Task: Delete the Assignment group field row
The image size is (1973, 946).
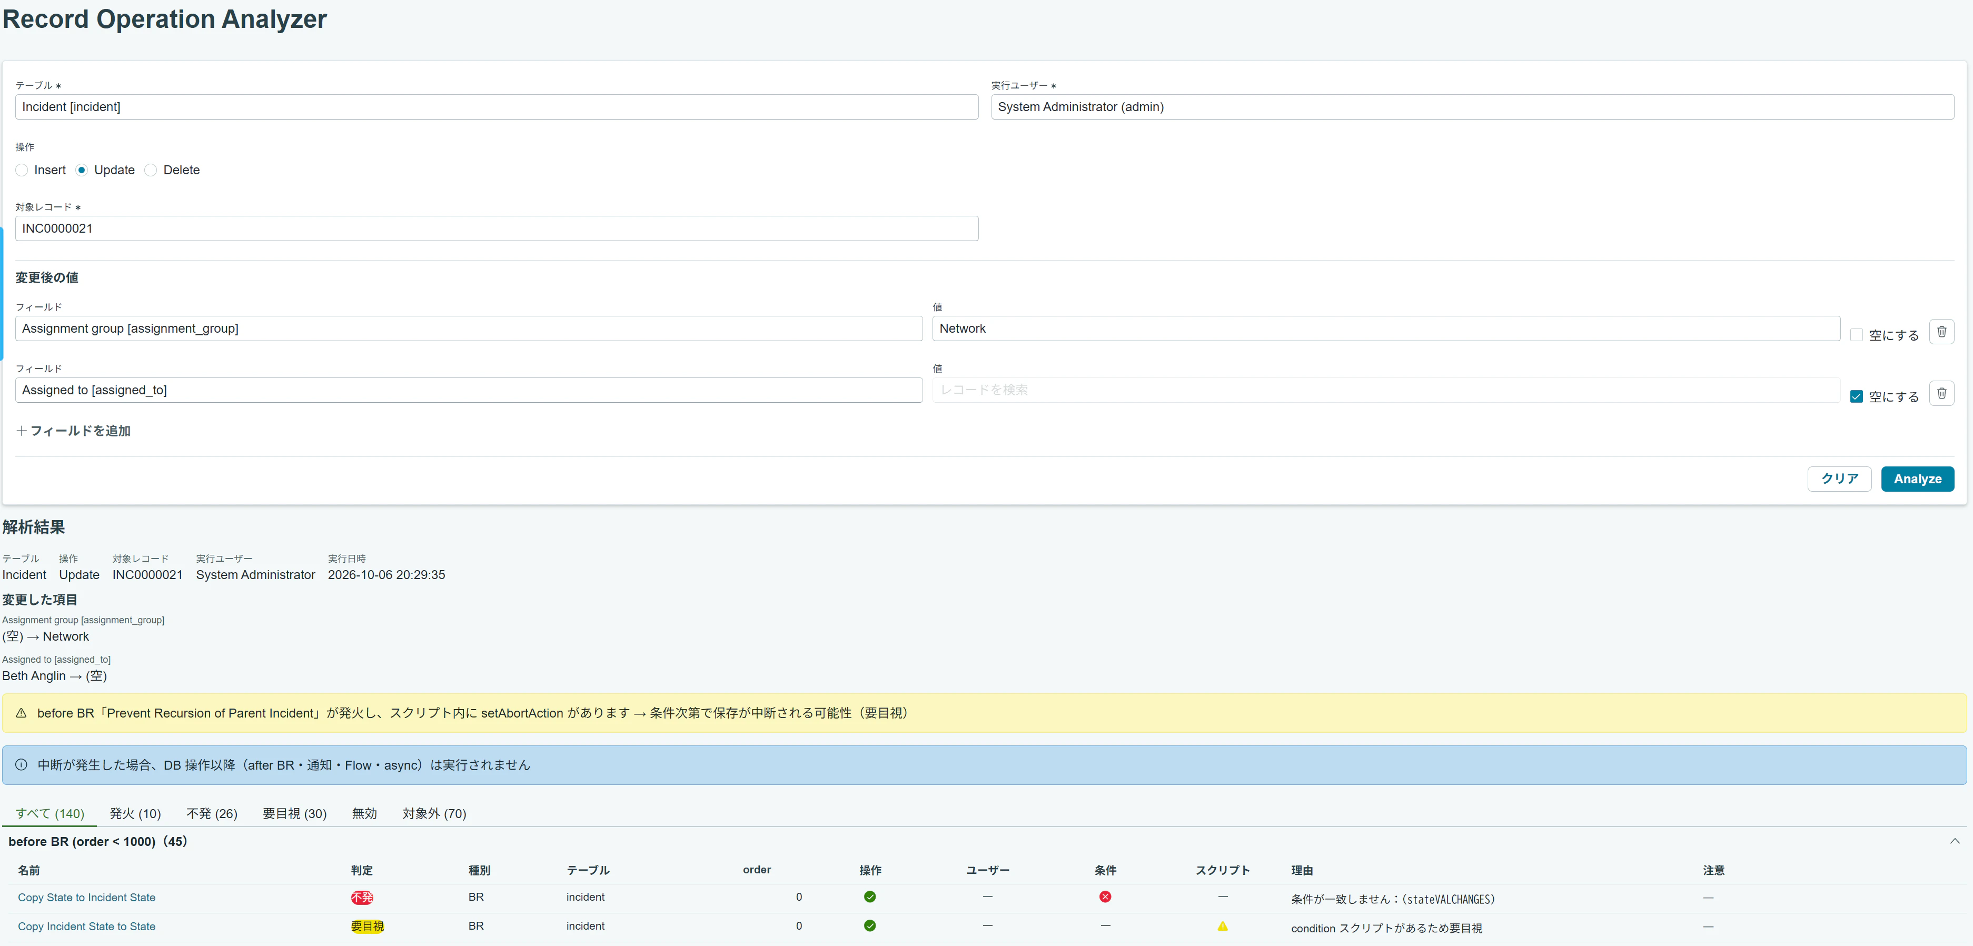Action: tap(1941, 332)
